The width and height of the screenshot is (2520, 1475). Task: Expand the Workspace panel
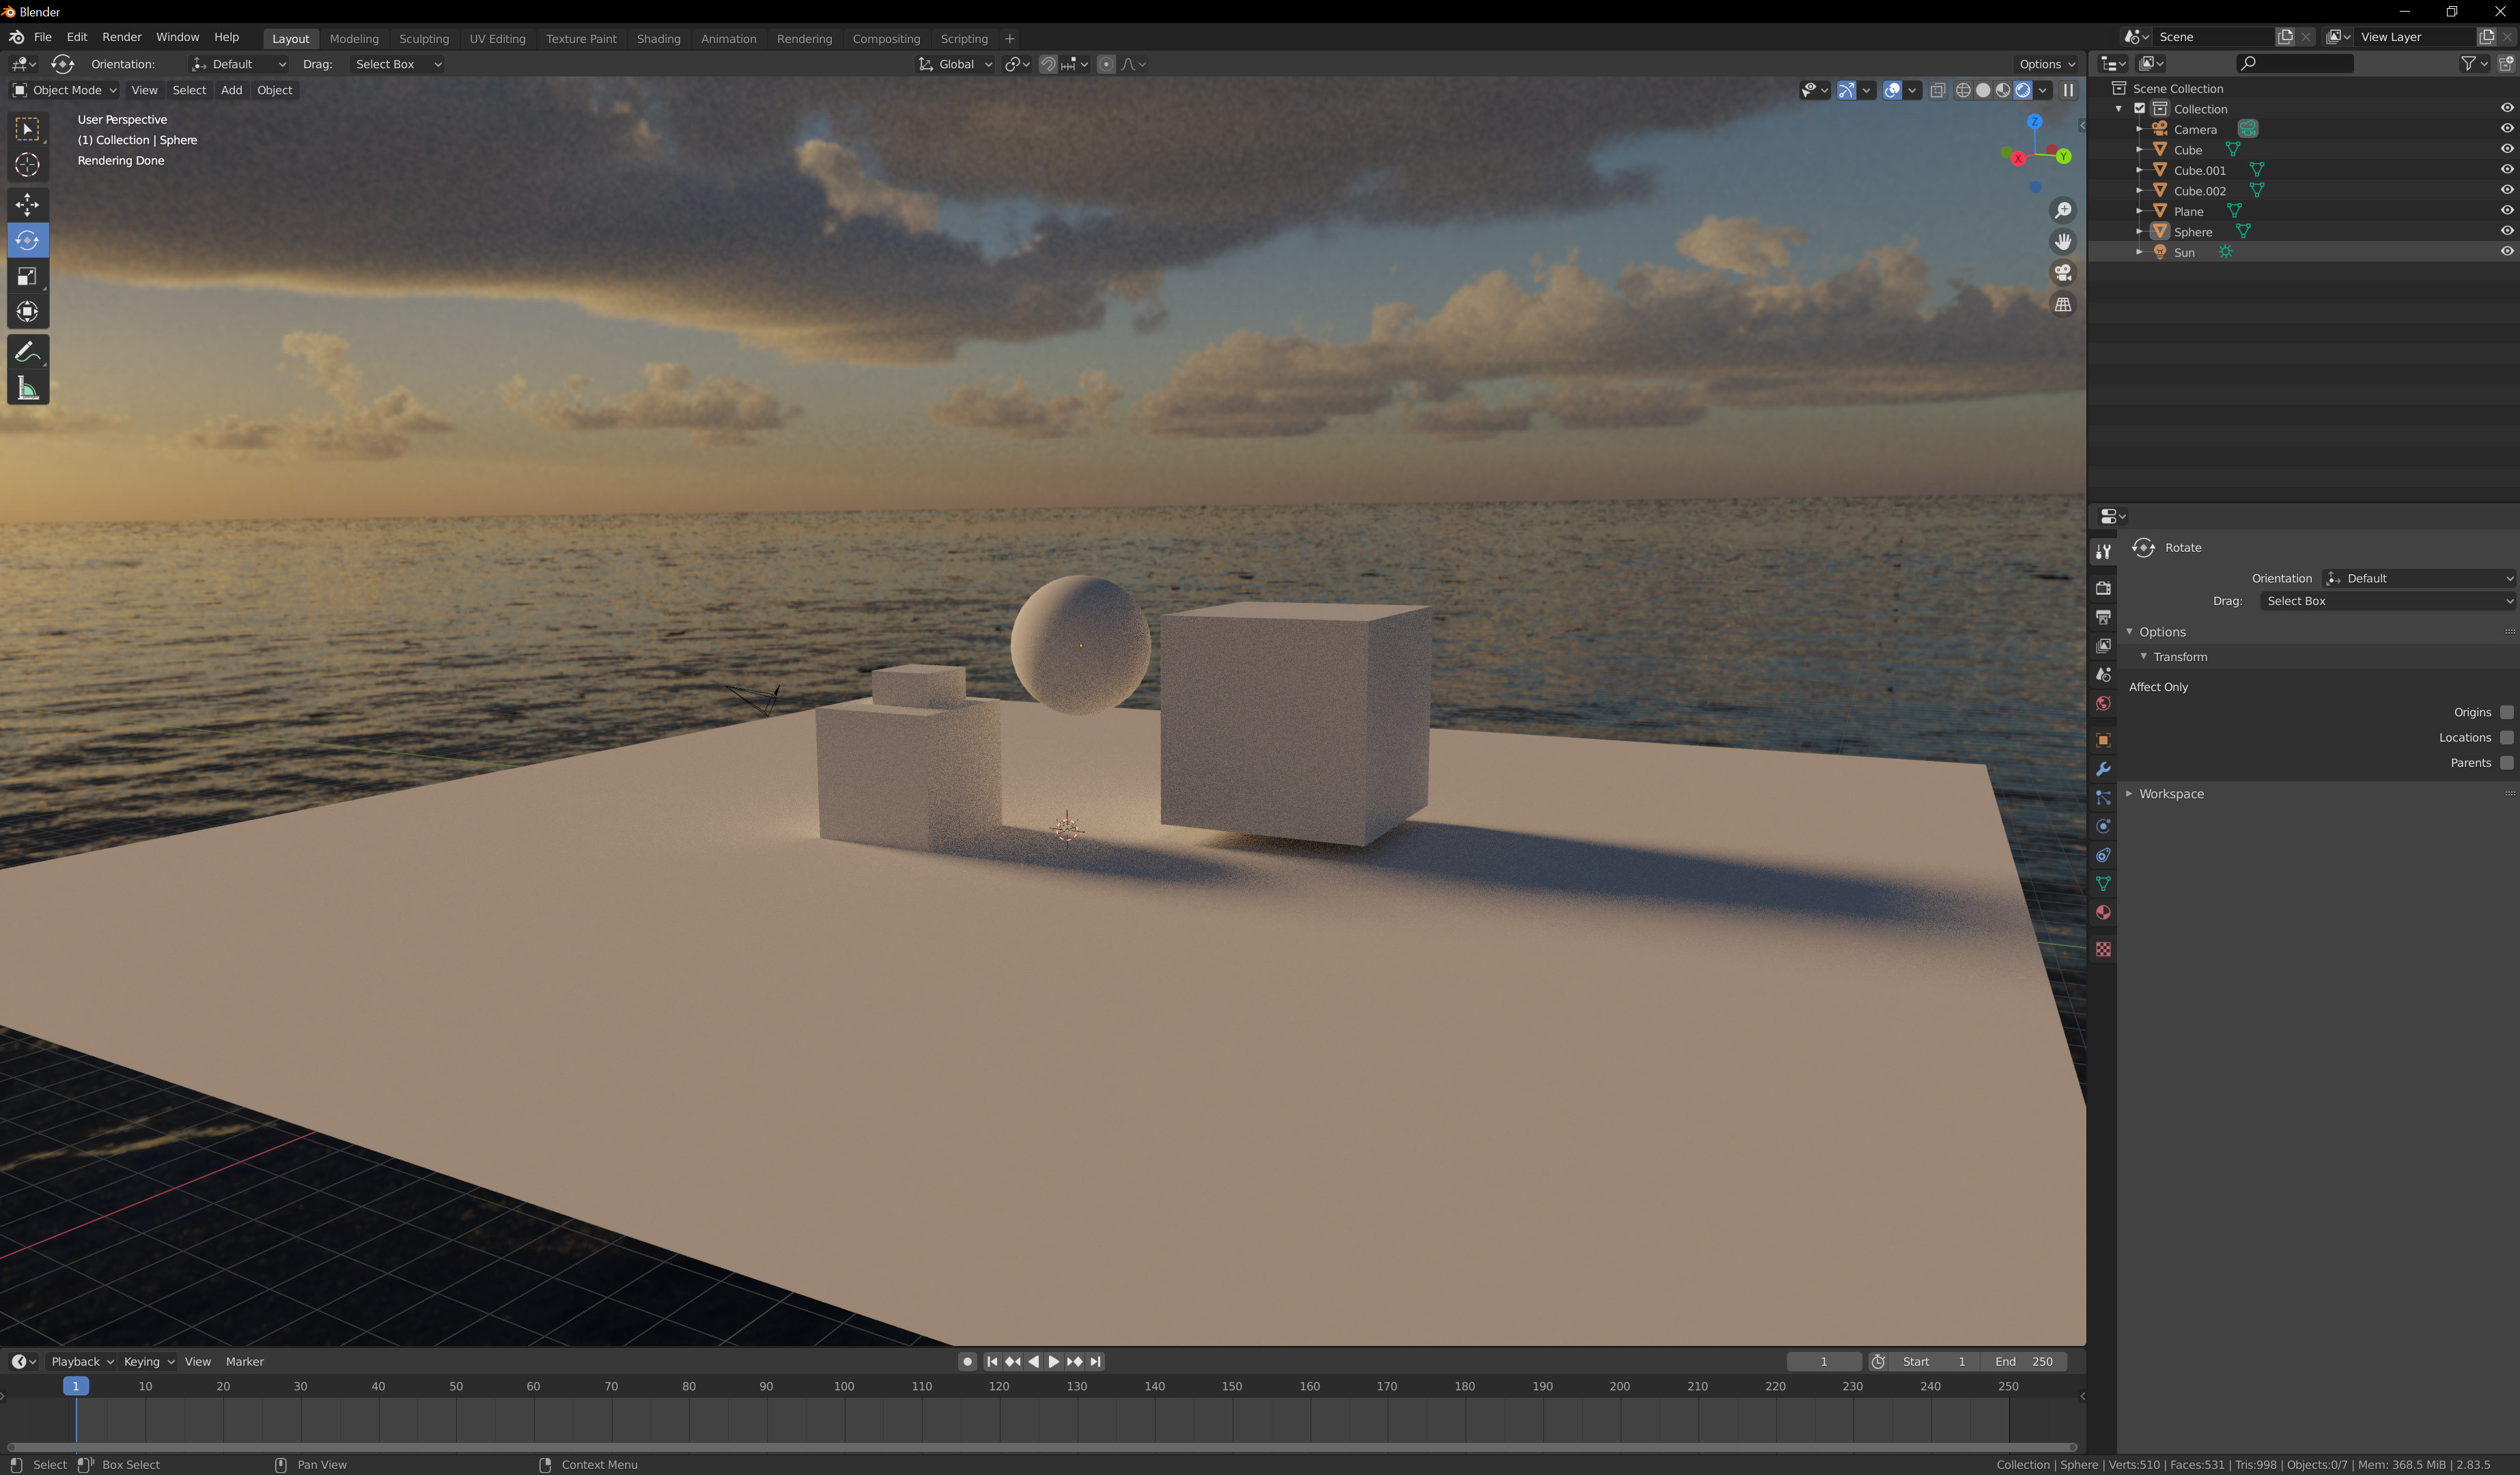pyautogui.click(x=2171, y=794)
